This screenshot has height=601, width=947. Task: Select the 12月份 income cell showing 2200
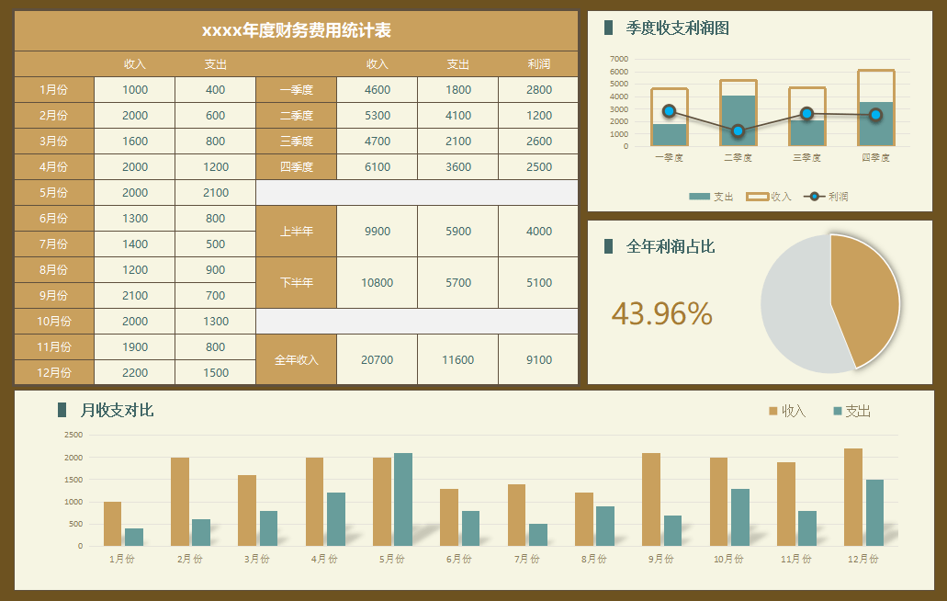click(x=133, y=372)
